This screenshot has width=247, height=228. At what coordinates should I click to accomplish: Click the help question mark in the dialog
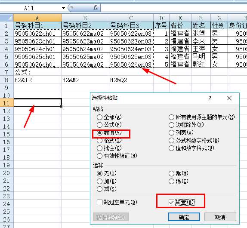210,98
